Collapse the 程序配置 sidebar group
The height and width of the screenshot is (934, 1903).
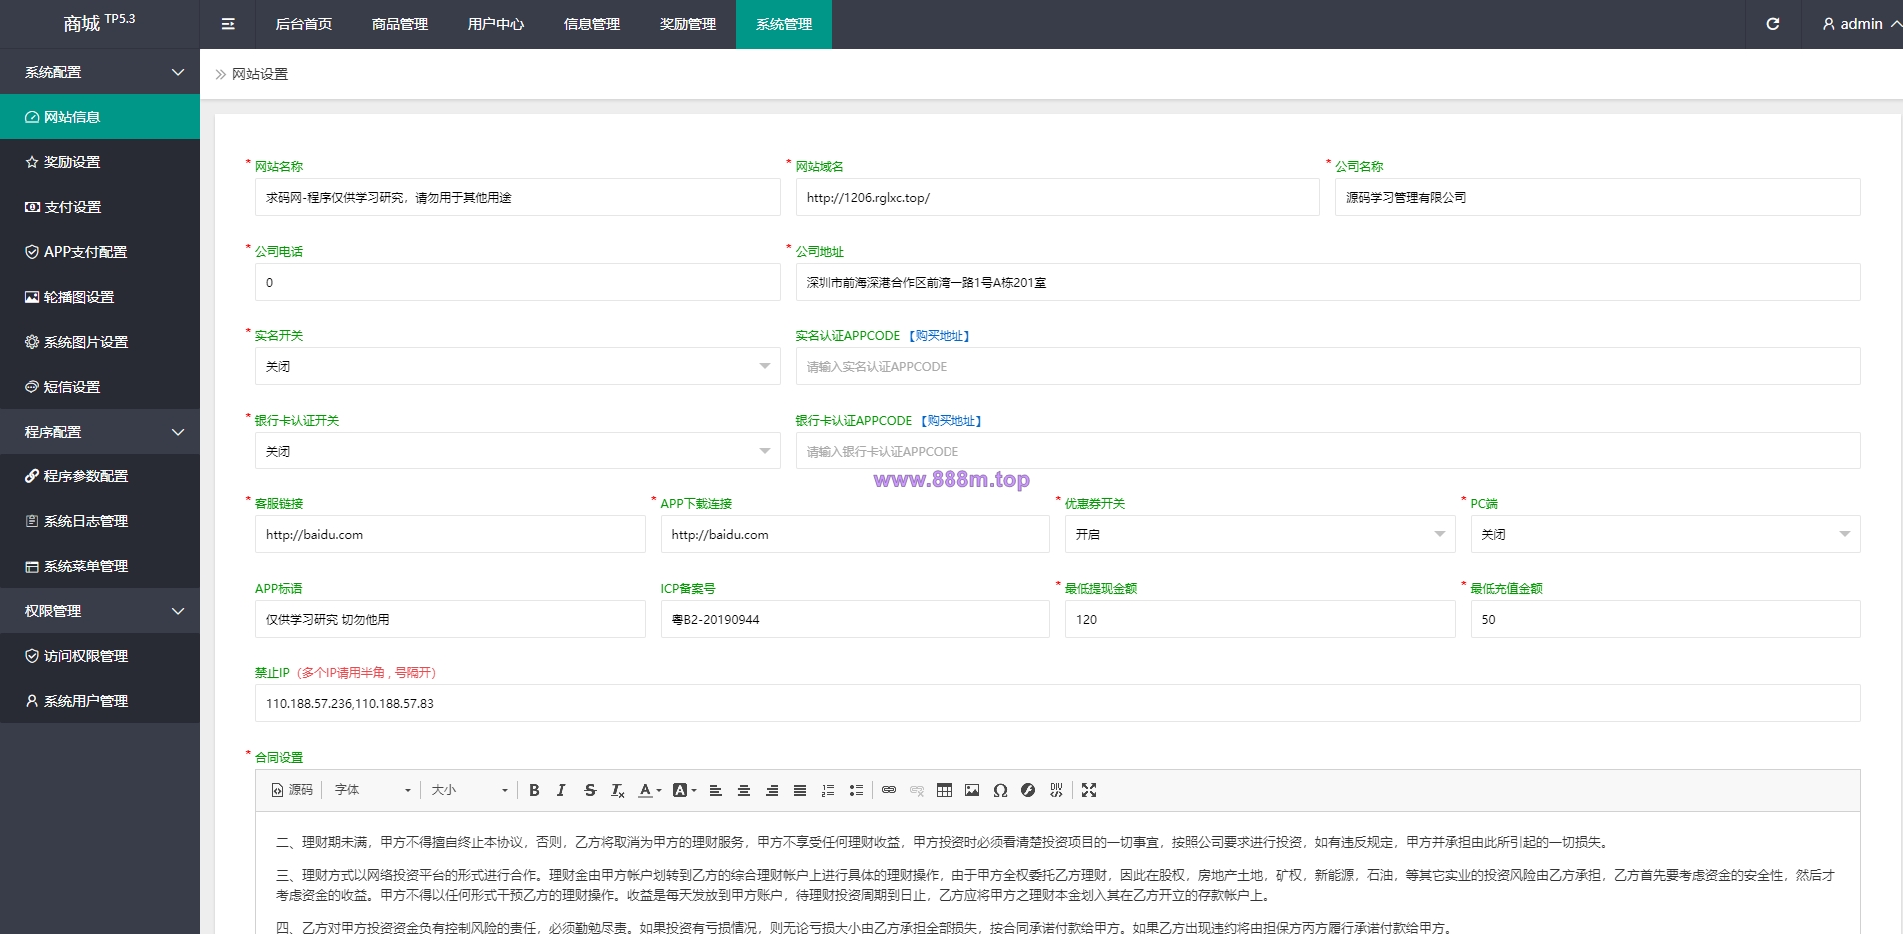click(x=100, y=432)
